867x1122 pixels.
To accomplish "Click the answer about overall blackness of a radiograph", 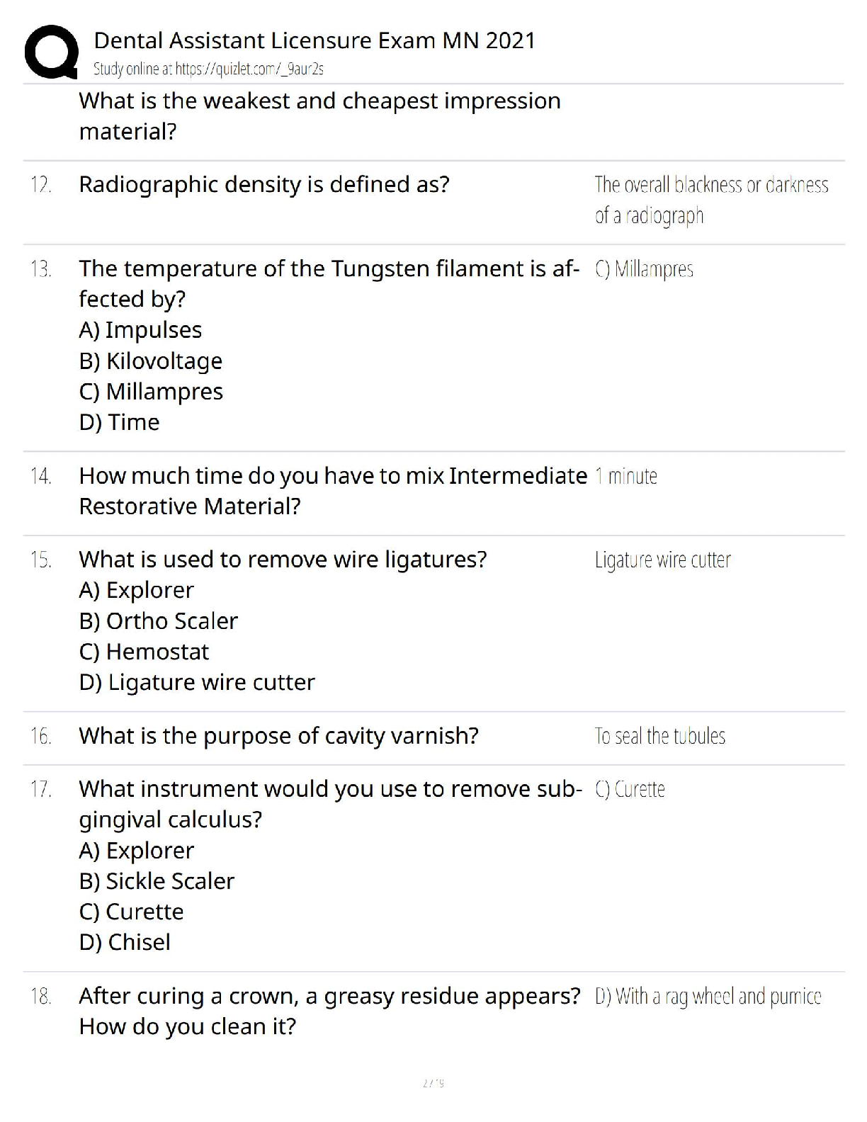I will click(711, 200).
